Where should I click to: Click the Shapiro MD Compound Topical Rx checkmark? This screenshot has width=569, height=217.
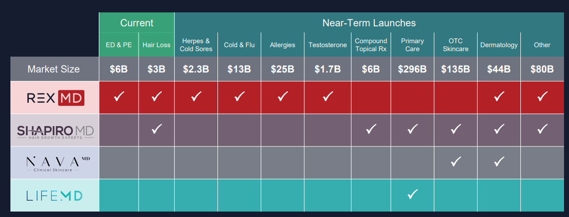pos(370,130)
